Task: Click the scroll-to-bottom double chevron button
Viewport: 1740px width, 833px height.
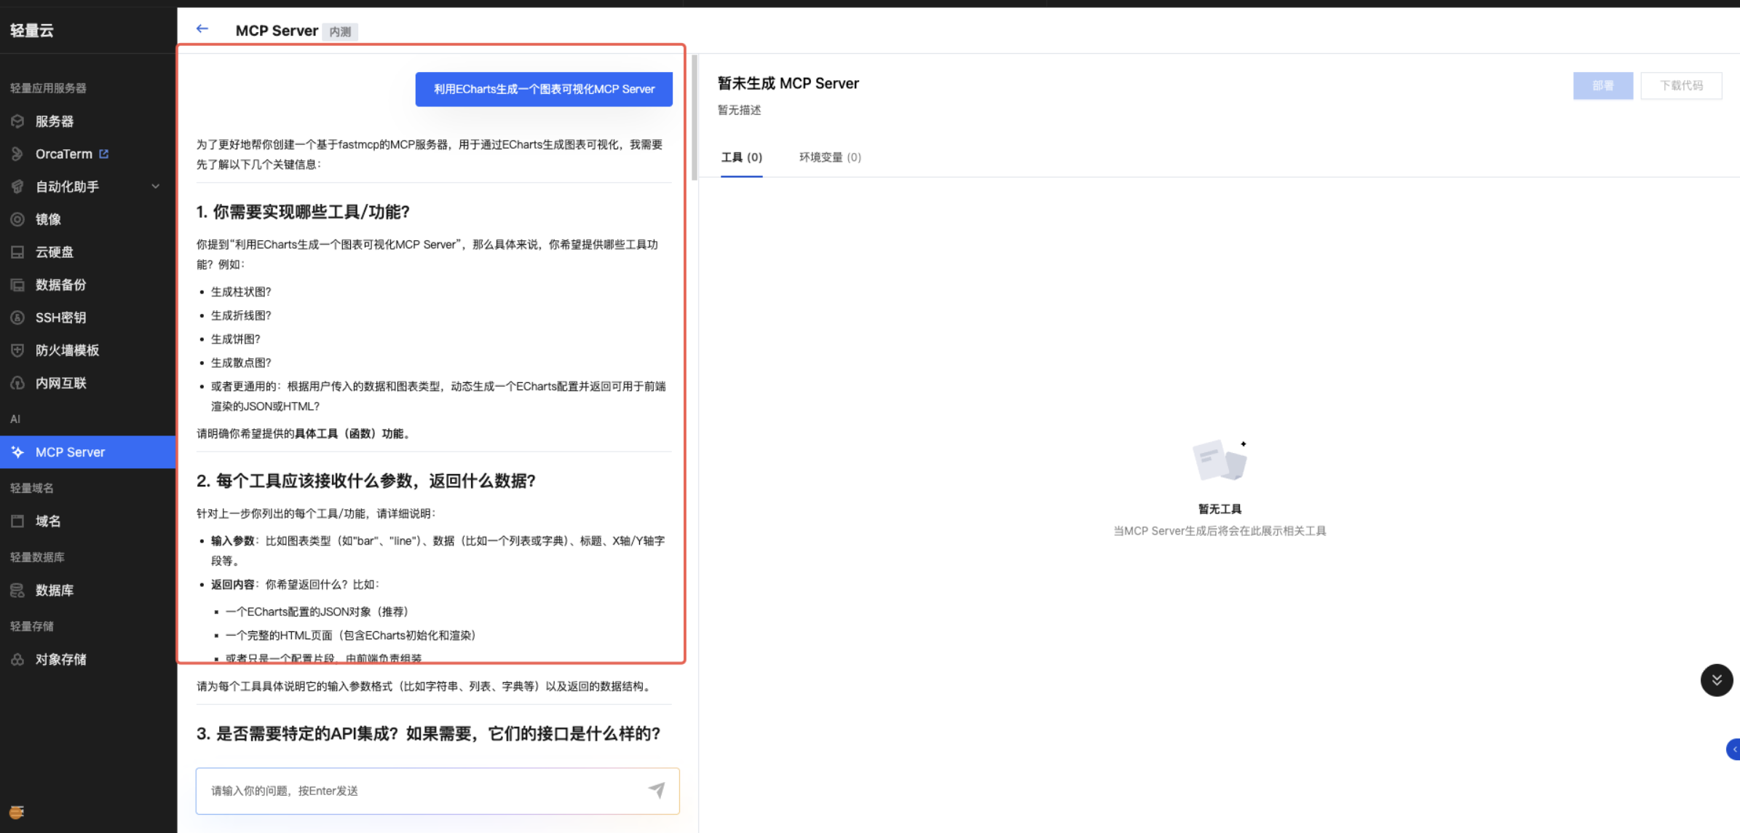Action: tap(1716, 680)
